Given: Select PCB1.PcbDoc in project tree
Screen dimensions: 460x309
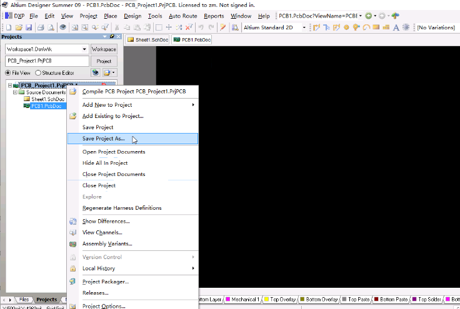Looking at the screenshot, I should tap(46, 106).
